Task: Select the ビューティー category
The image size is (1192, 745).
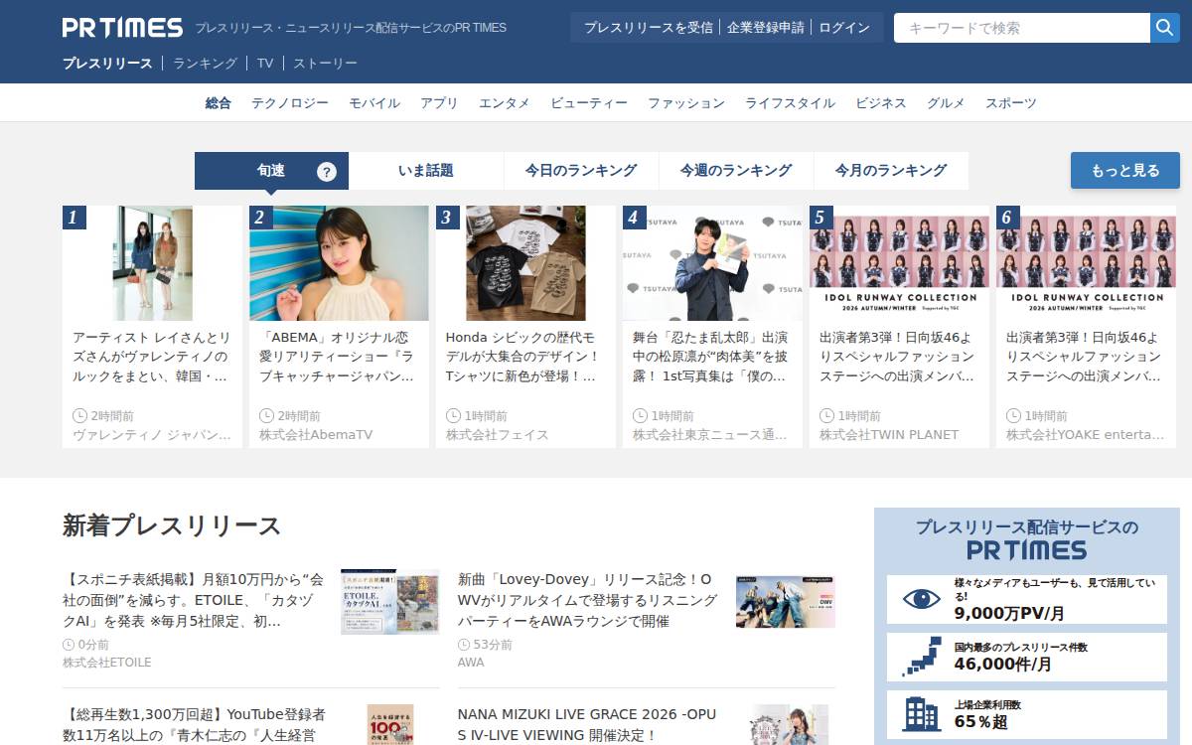Action: pyautogui.click(x=589, y=103)
